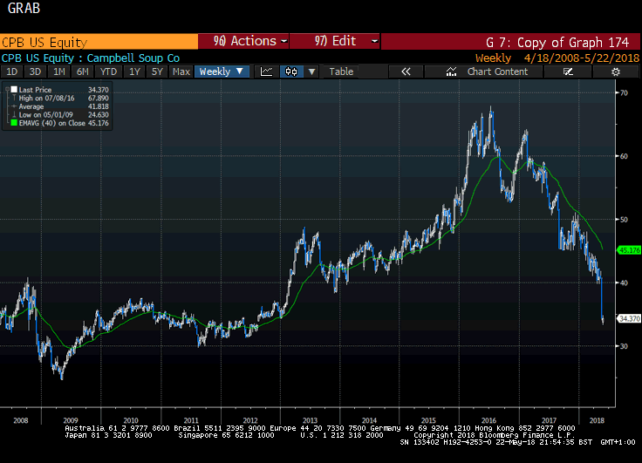Click the 2015 x-axis label
This screenshot has width=642, height=463.
click(x=428, y=420)
